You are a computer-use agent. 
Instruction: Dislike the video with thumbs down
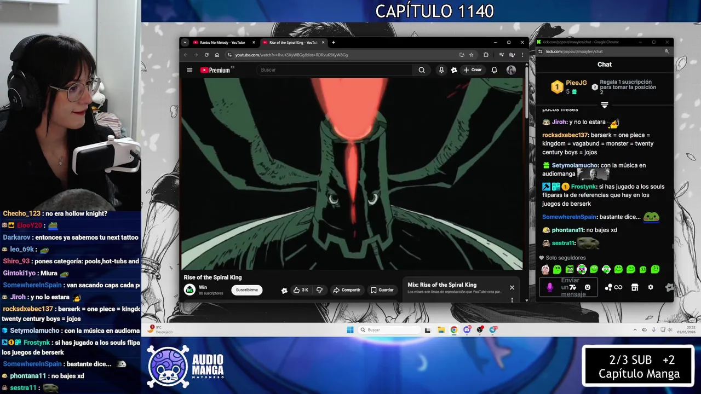click(319, 289)
